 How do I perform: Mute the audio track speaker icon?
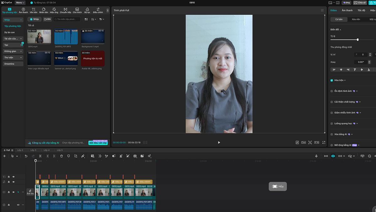[18, 205]
